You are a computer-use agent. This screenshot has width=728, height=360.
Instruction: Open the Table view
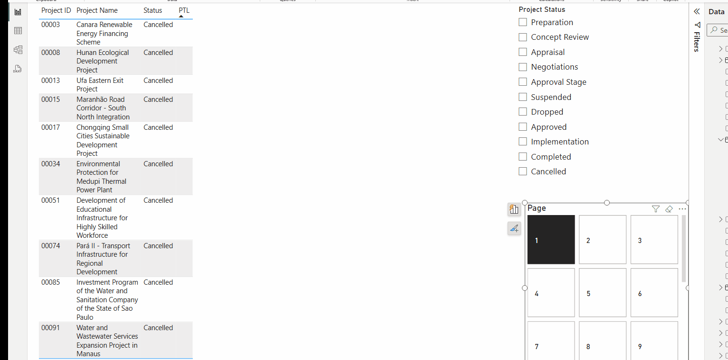[x=18, y=30]
